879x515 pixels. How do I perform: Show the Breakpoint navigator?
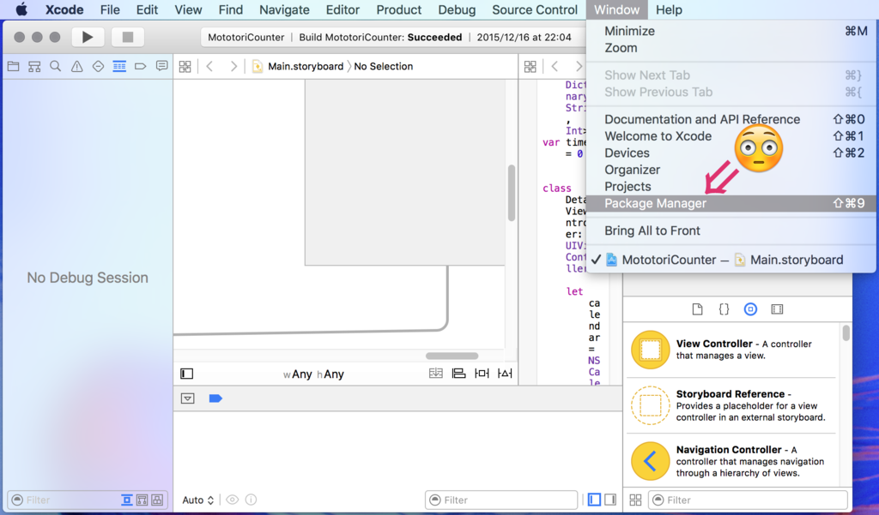click(141, 67)
